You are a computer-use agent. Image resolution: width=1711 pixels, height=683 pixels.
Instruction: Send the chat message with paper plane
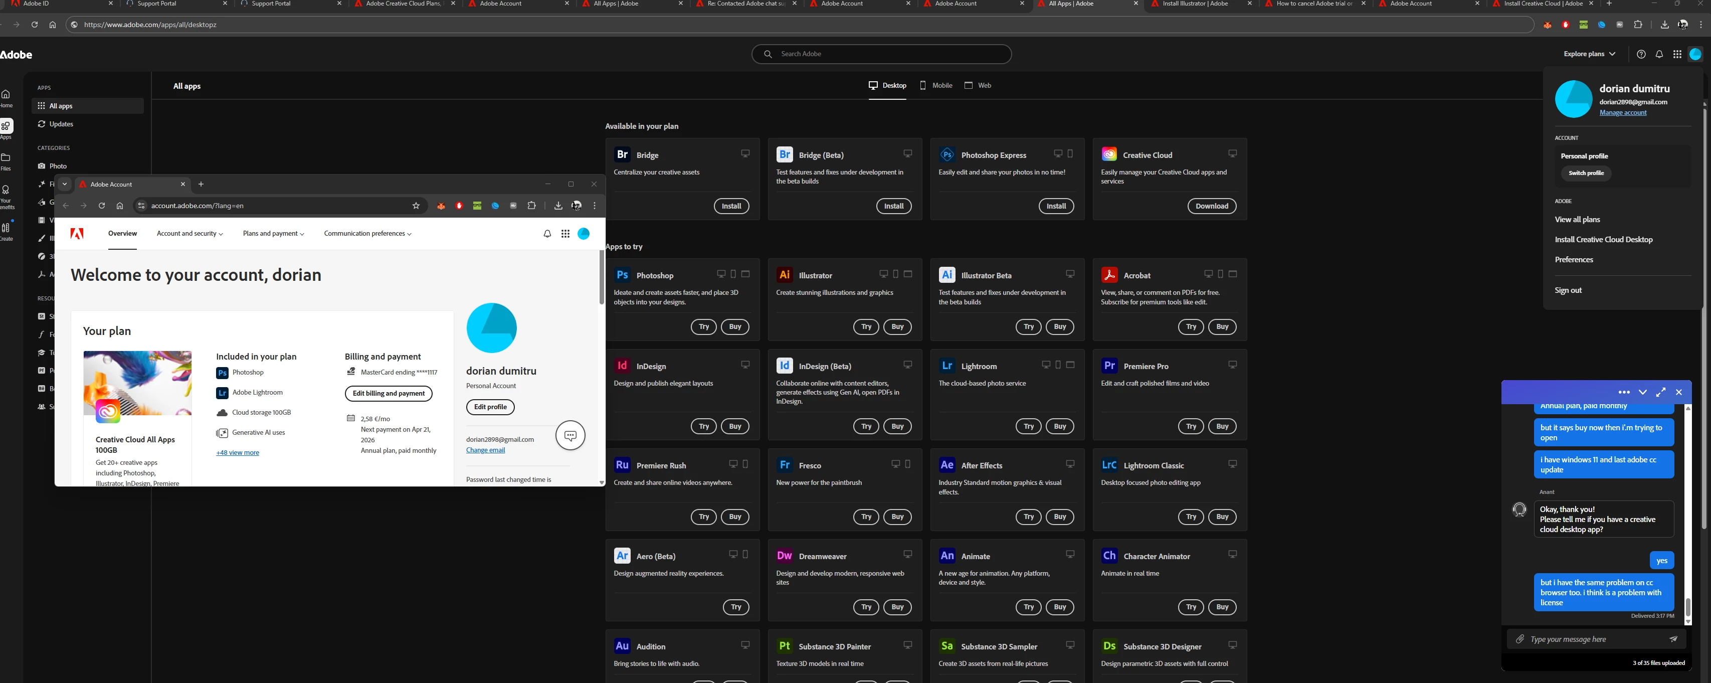(x=1673, y=639)
